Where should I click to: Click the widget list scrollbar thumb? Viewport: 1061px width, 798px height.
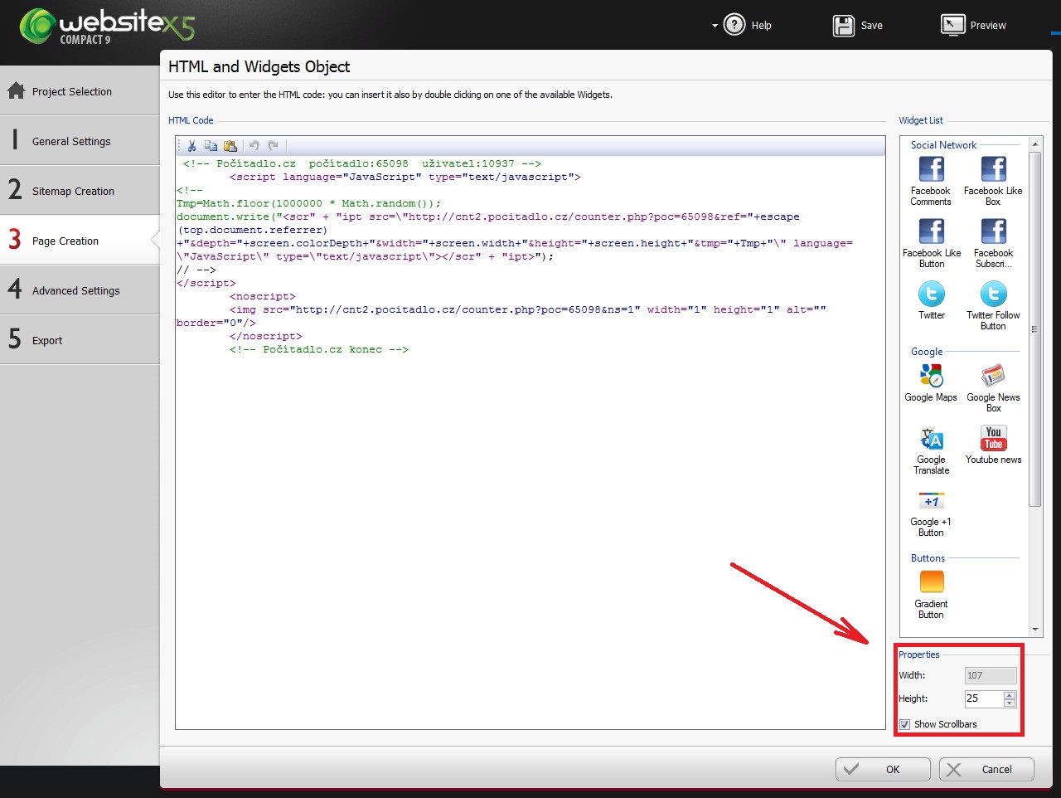[1034, 328]
